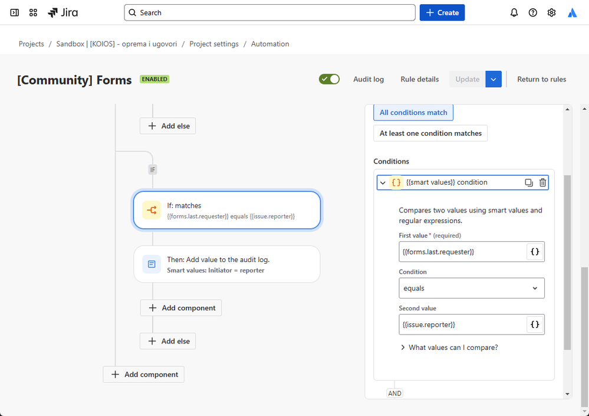The image size is (589, 416).
Task: Click the IF branch label
Action: pyautogui.click(x=153, y=170)
